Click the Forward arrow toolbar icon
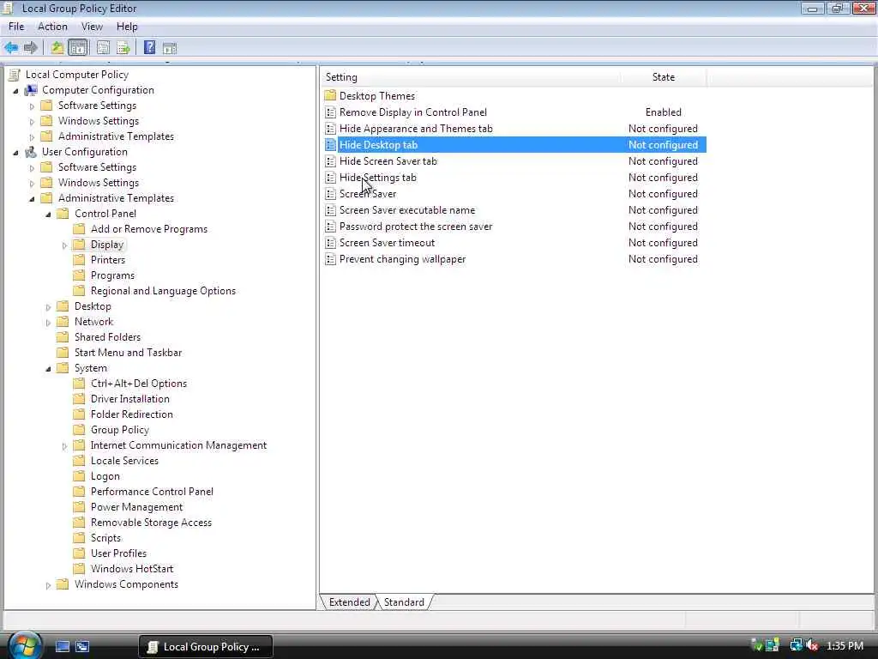Viewport: 878px width, 659px height. click(x=31, y=48)
